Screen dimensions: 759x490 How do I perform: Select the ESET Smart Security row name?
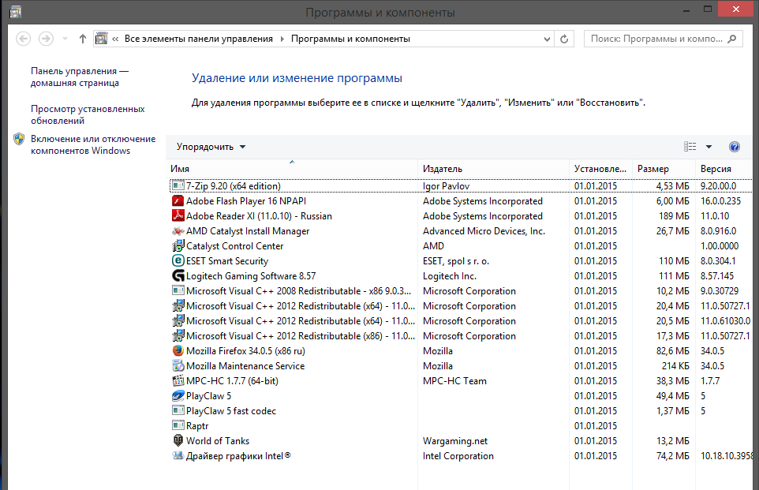[x=227, y=261]
